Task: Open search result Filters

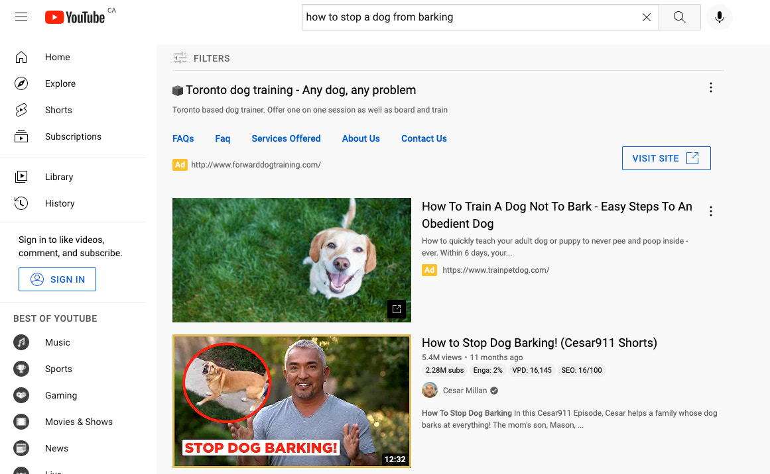Action: click(x=202, y=58)
